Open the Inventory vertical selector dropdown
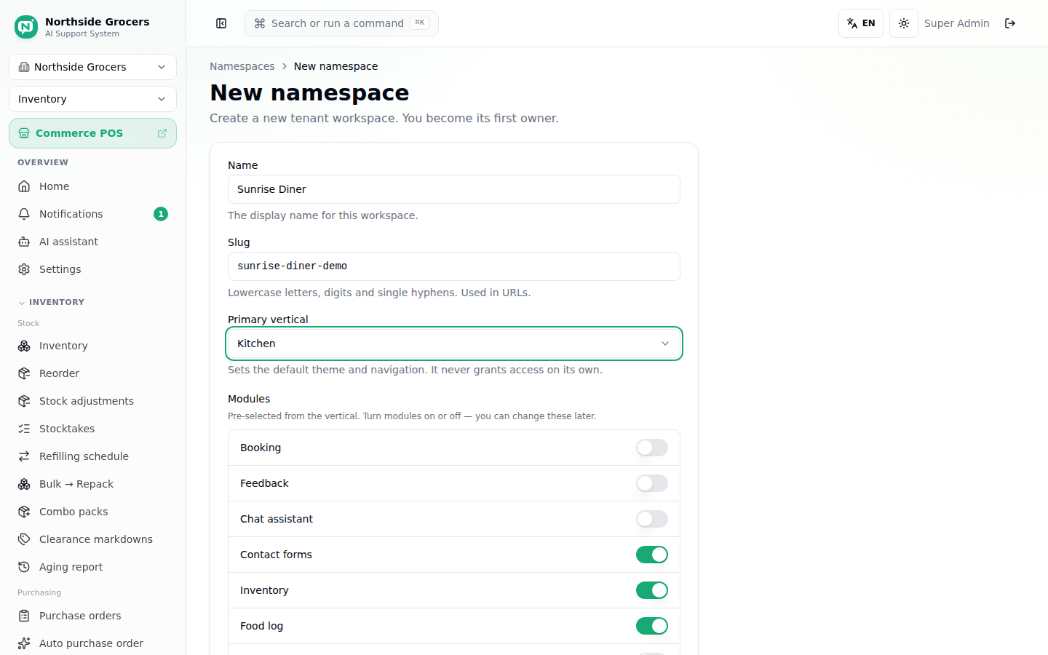 pyautogui.click(x=92, y=99)
